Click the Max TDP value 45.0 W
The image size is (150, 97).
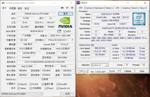(x=126, y=17)
